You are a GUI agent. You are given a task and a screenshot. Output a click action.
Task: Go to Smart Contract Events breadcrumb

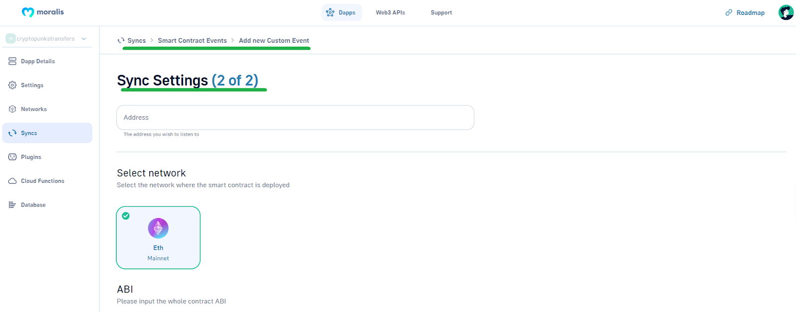coord(192,40)
